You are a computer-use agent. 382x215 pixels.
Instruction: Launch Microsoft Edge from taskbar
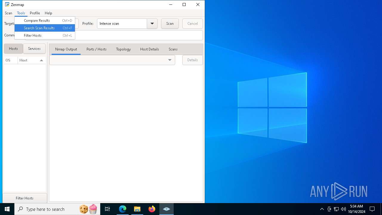(x=123, y=209)
